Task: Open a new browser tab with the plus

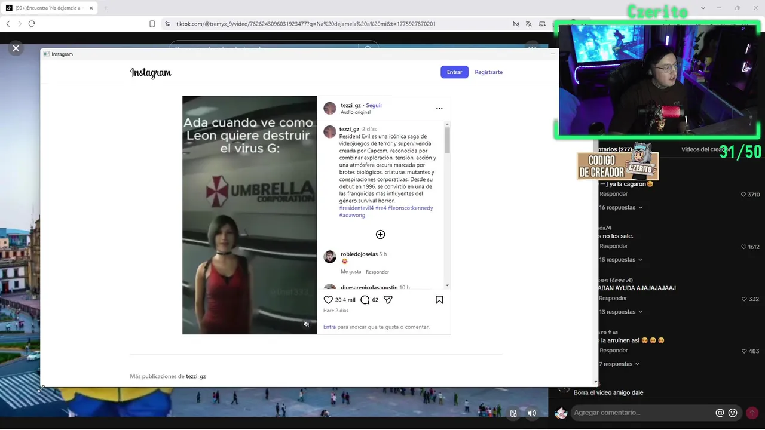Action: point(106,8)
